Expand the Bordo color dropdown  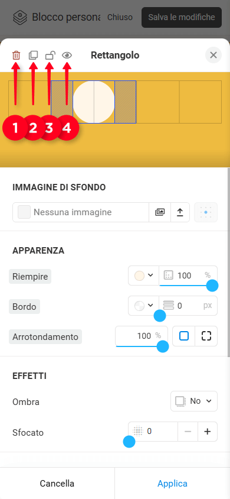point(144,306)
